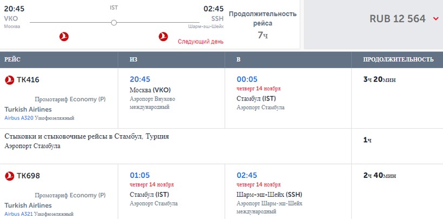Expand the RUB 12 564 price chevron

(436, 19)
